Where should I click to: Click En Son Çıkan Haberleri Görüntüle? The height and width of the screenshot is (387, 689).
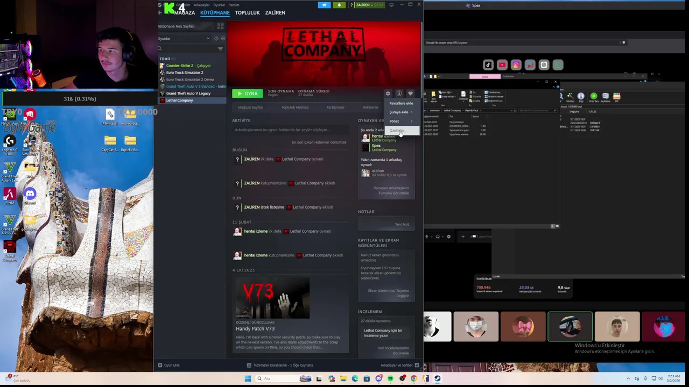point(319,142)
